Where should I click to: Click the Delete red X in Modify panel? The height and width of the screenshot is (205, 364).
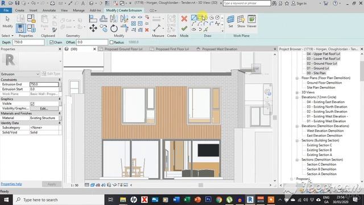pos(147,30)
